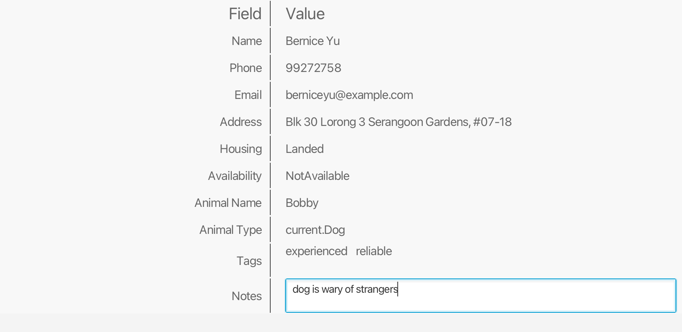Image resolution: width=682 pixels, height=332 pixels.
Task: Click the Tags field label
Action: pyautogui.click(x=249, y=261)
